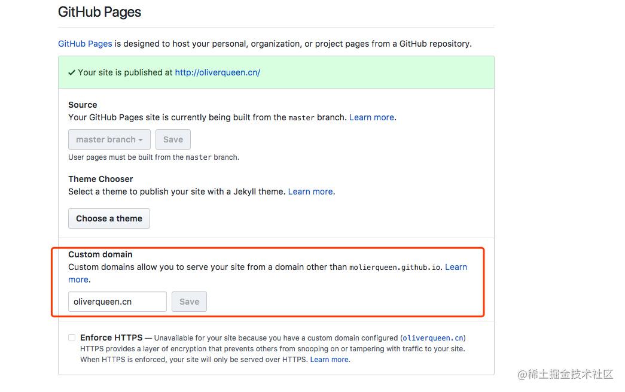This screenshot has height=392, width=625.
Task: Click the green checkmark icon in published banner
Action: point(72,72)
